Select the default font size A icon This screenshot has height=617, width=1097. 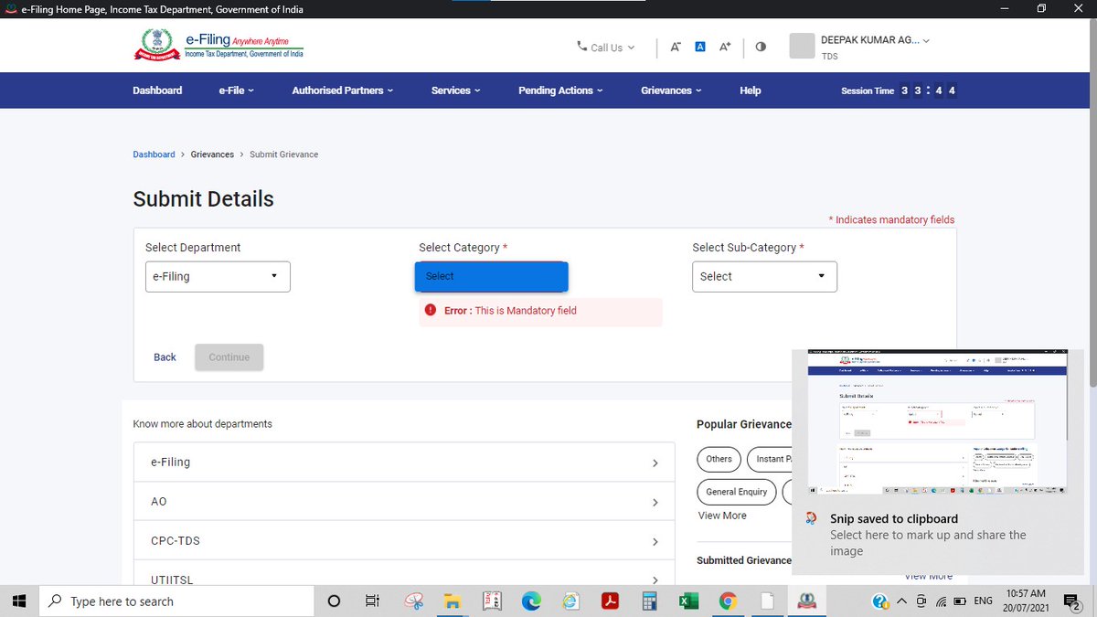pyautogui.click(x=700, y=47)
